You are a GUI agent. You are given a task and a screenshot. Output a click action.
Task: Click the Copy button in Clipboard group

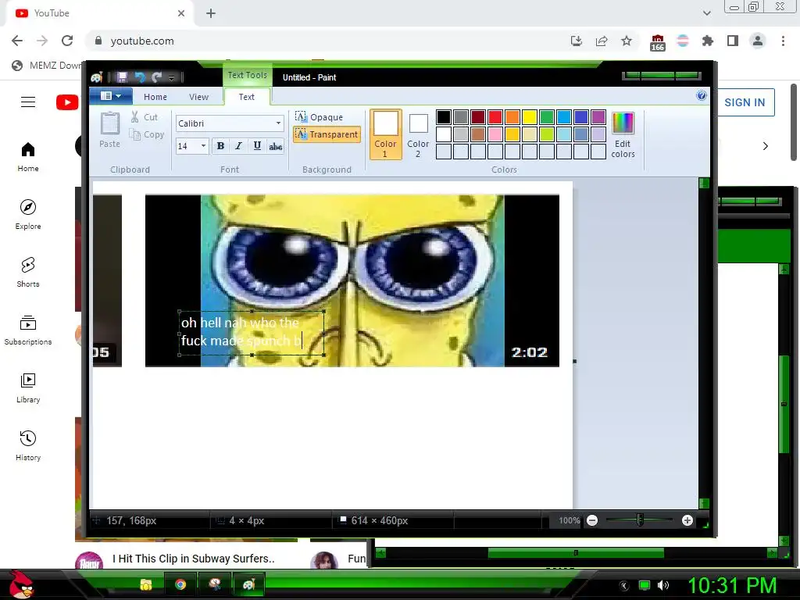[x=147, y=134]
